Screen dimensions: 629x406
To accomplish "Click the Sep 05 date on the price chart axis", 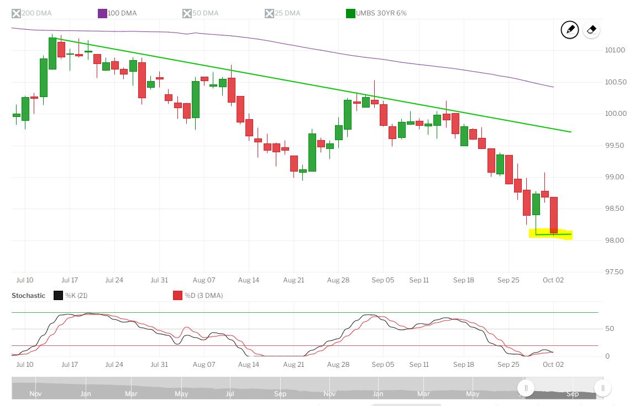I will coord(382,280).
